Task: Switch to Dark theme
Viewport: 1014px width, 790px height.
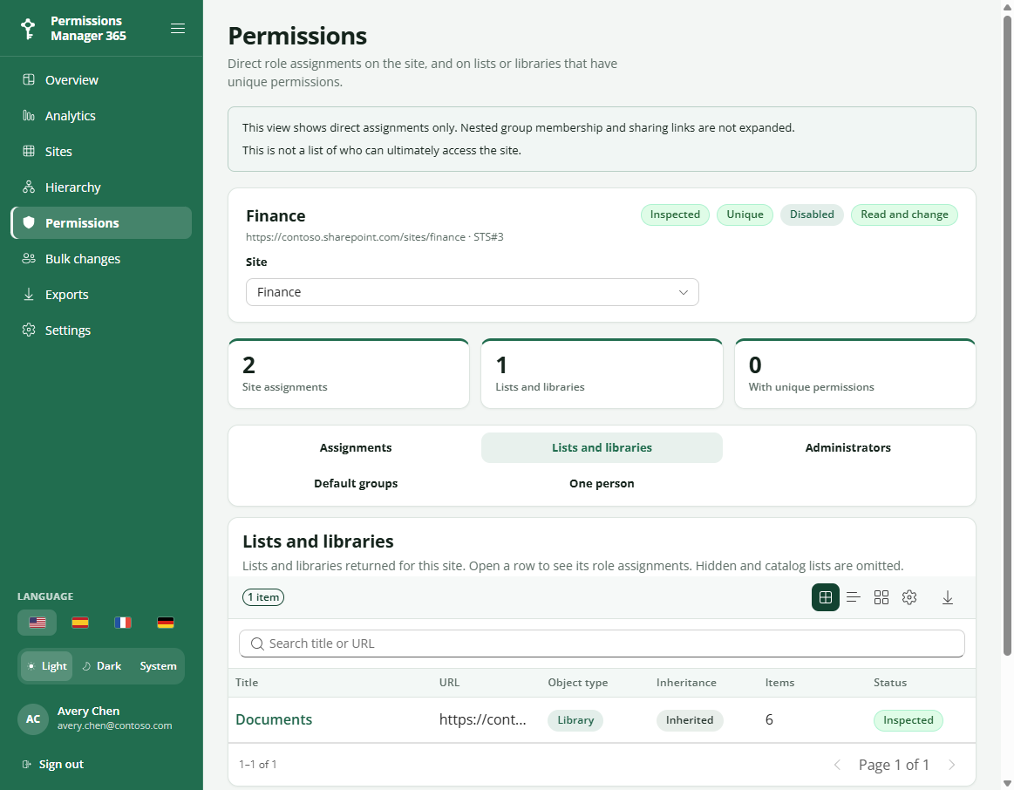Action: (101, 666)
